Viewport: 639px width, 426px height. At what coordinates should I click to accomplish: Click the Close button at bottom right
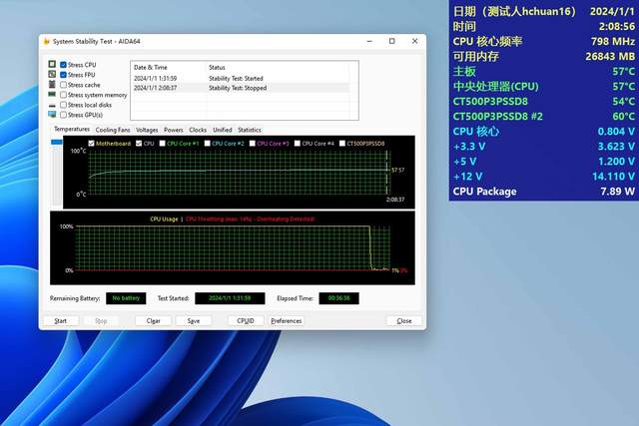point(403,321)
